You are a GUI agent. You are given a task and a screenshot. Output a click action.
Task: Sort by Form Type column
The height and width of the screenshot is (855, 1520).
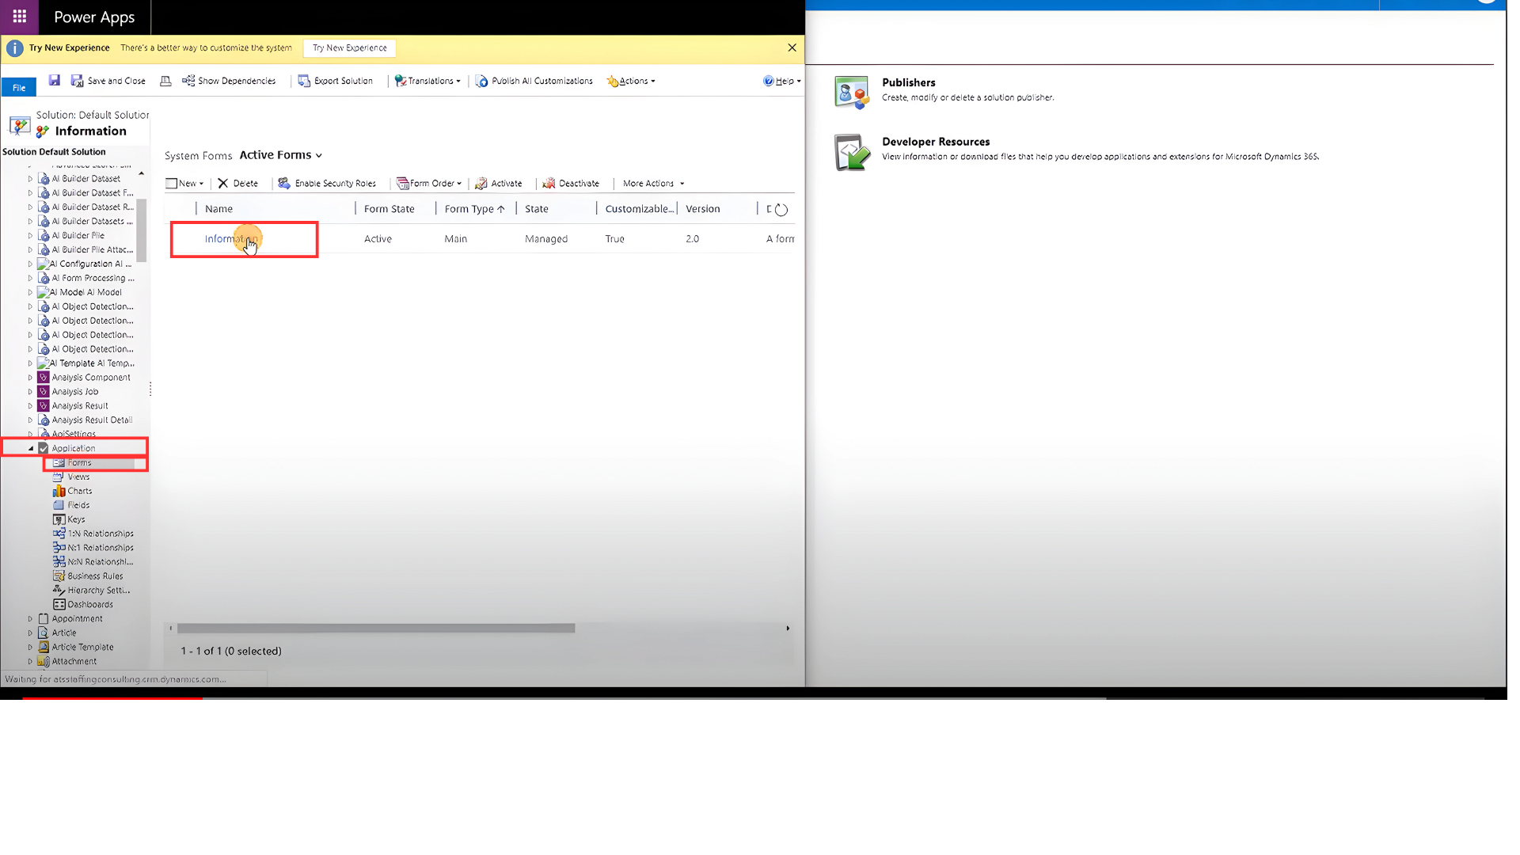(x=475, y=209)
